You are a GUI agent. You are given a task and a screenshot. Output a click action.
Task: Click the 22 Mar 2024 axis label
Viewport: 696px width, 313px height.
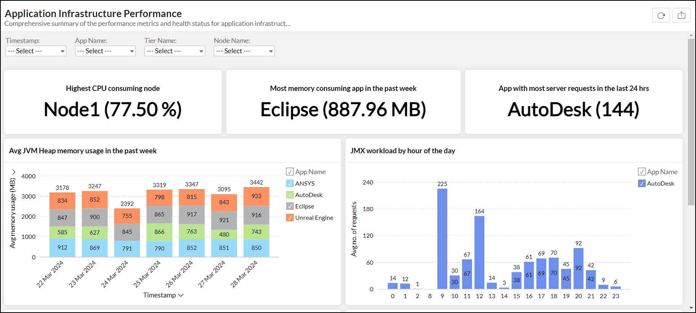pos(50,274)
